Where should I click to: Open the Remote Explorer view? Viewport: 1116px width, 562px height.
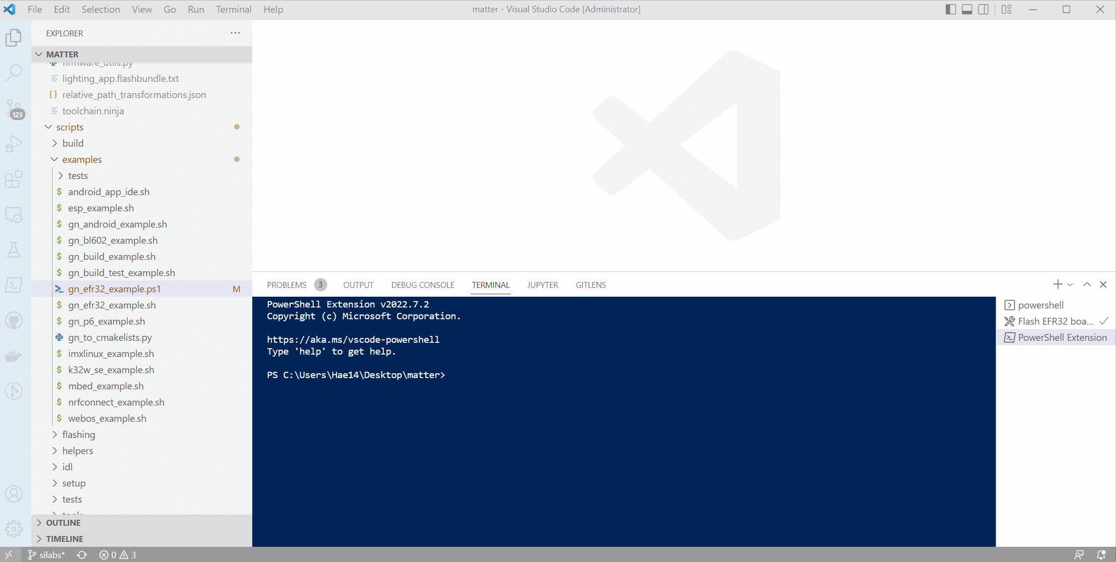coord(14,215)
